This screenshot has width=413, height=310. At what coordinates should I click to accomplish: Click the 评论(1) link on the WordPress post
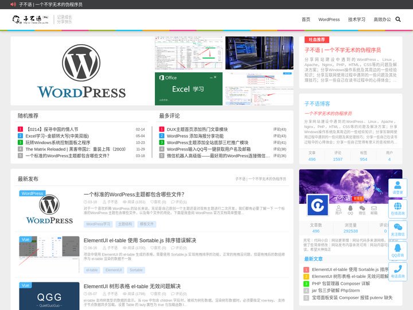click(178, 202)
